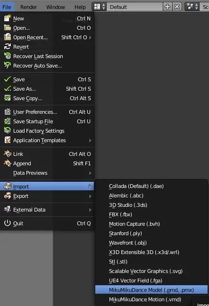Click the Shift F1 shortcut text
209x306 pixels.
82,163
